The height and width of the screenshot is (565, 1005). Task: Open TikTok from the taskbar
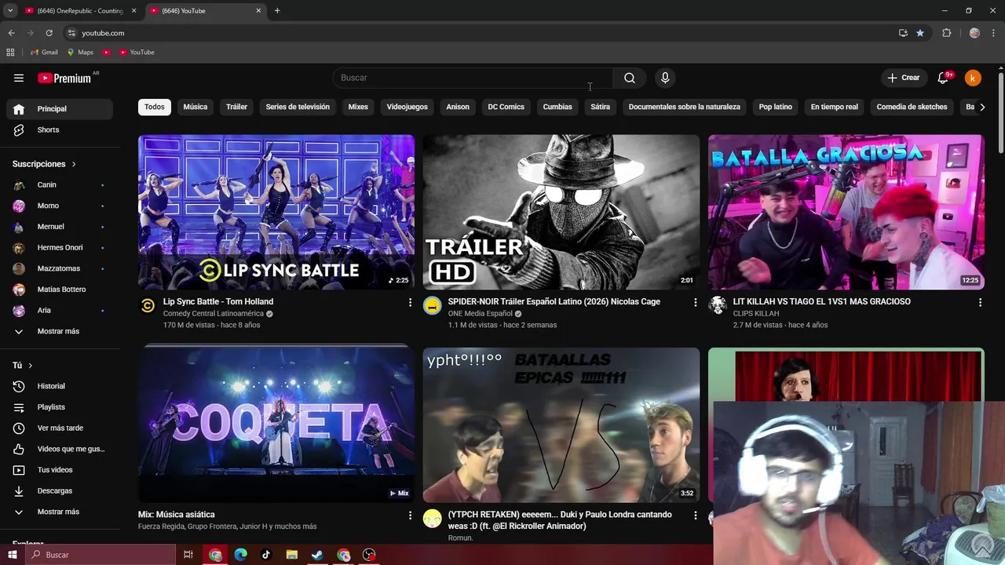click(x=266, y=555)
